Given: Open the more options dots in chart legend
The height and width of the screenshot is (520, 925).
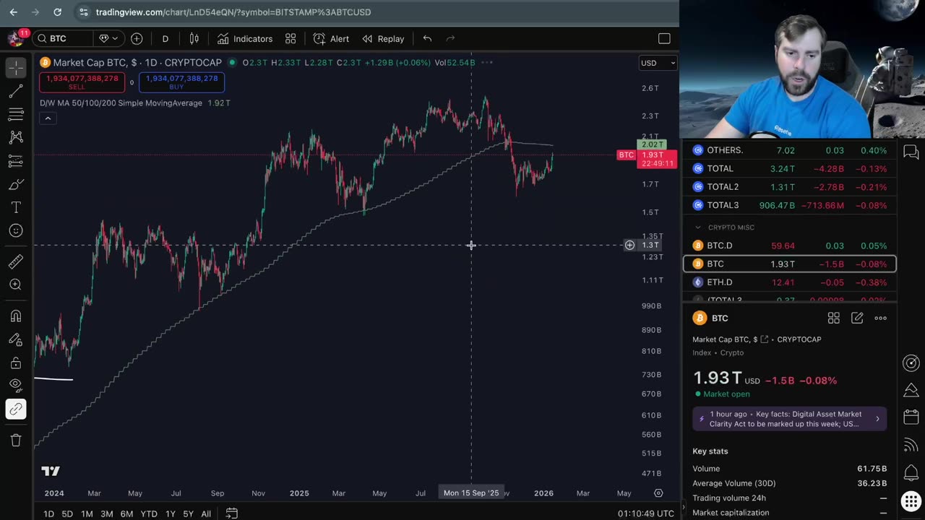Looking at the screenshot, I should coord(487,62).
